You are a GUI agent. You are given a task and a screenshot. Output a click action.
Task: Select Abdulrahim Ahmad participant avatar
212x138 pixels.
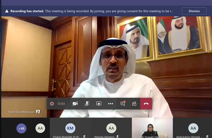193,128
